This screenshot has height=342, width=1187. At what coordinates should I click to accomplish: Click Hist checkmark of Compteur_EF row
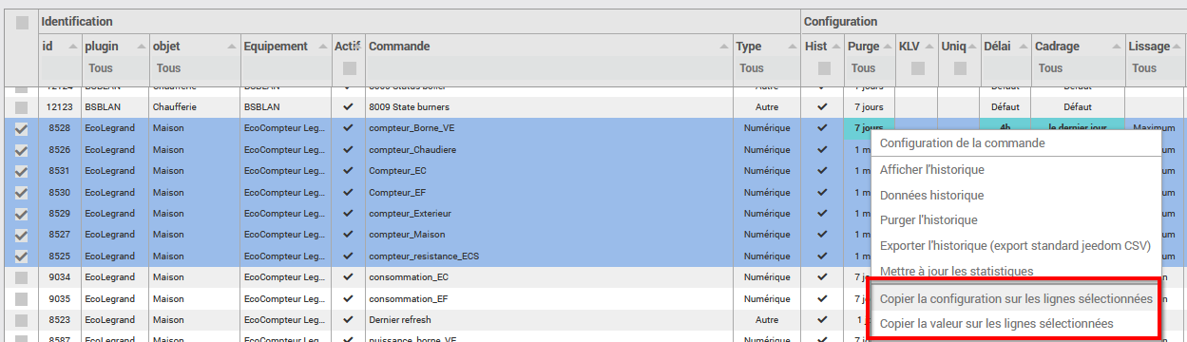coord(822,192)
